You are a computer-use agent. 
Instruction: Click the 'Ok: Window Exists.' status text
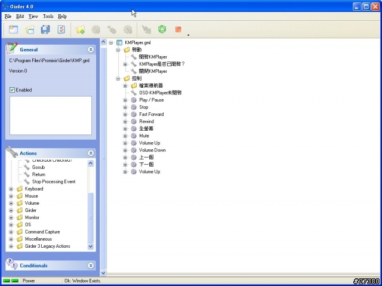(x=82, y=281)
